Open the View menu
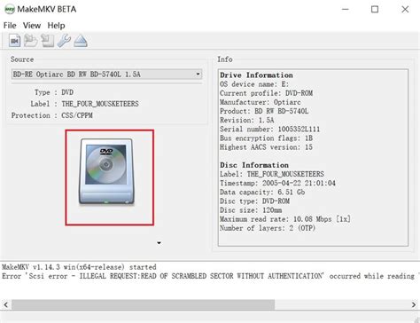The image size is (420, 323). pyautogui.click(x=32, y=26)
